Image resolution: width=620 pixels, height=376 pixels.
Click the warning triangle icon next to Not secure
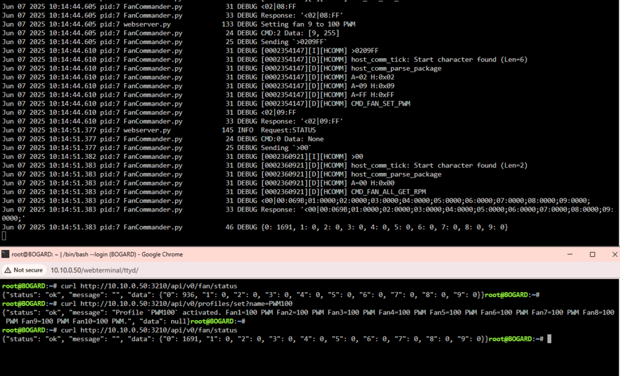click(7, 270)
